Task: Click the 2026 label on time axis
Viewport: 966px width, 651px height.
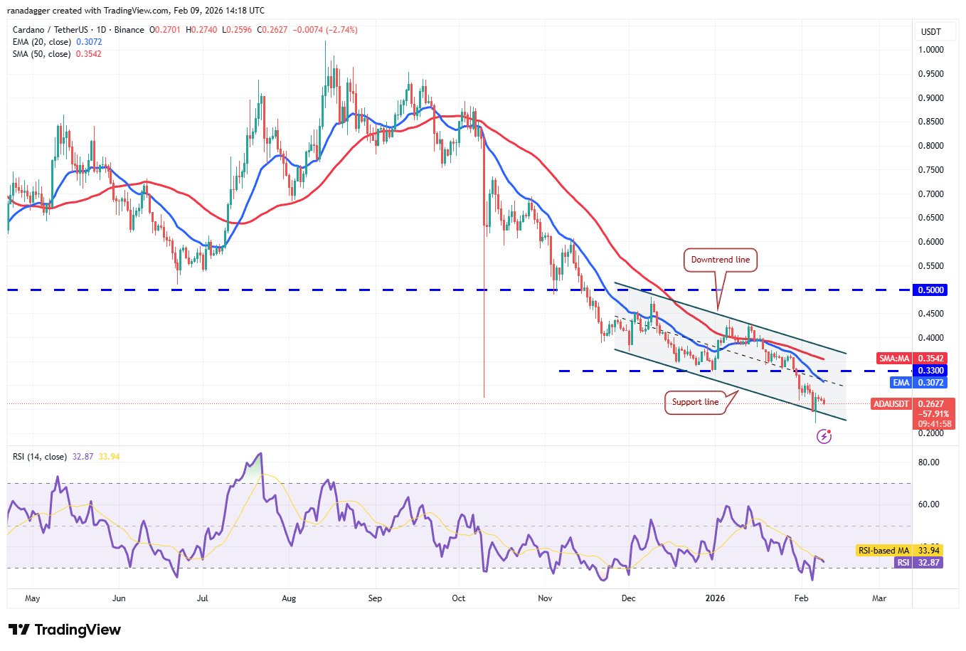Action: tap(715, 598)
